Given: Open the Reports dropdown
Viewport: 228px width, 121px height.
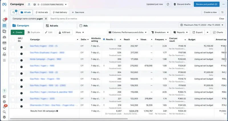Looking at the screenshot, I should (181, 32).
